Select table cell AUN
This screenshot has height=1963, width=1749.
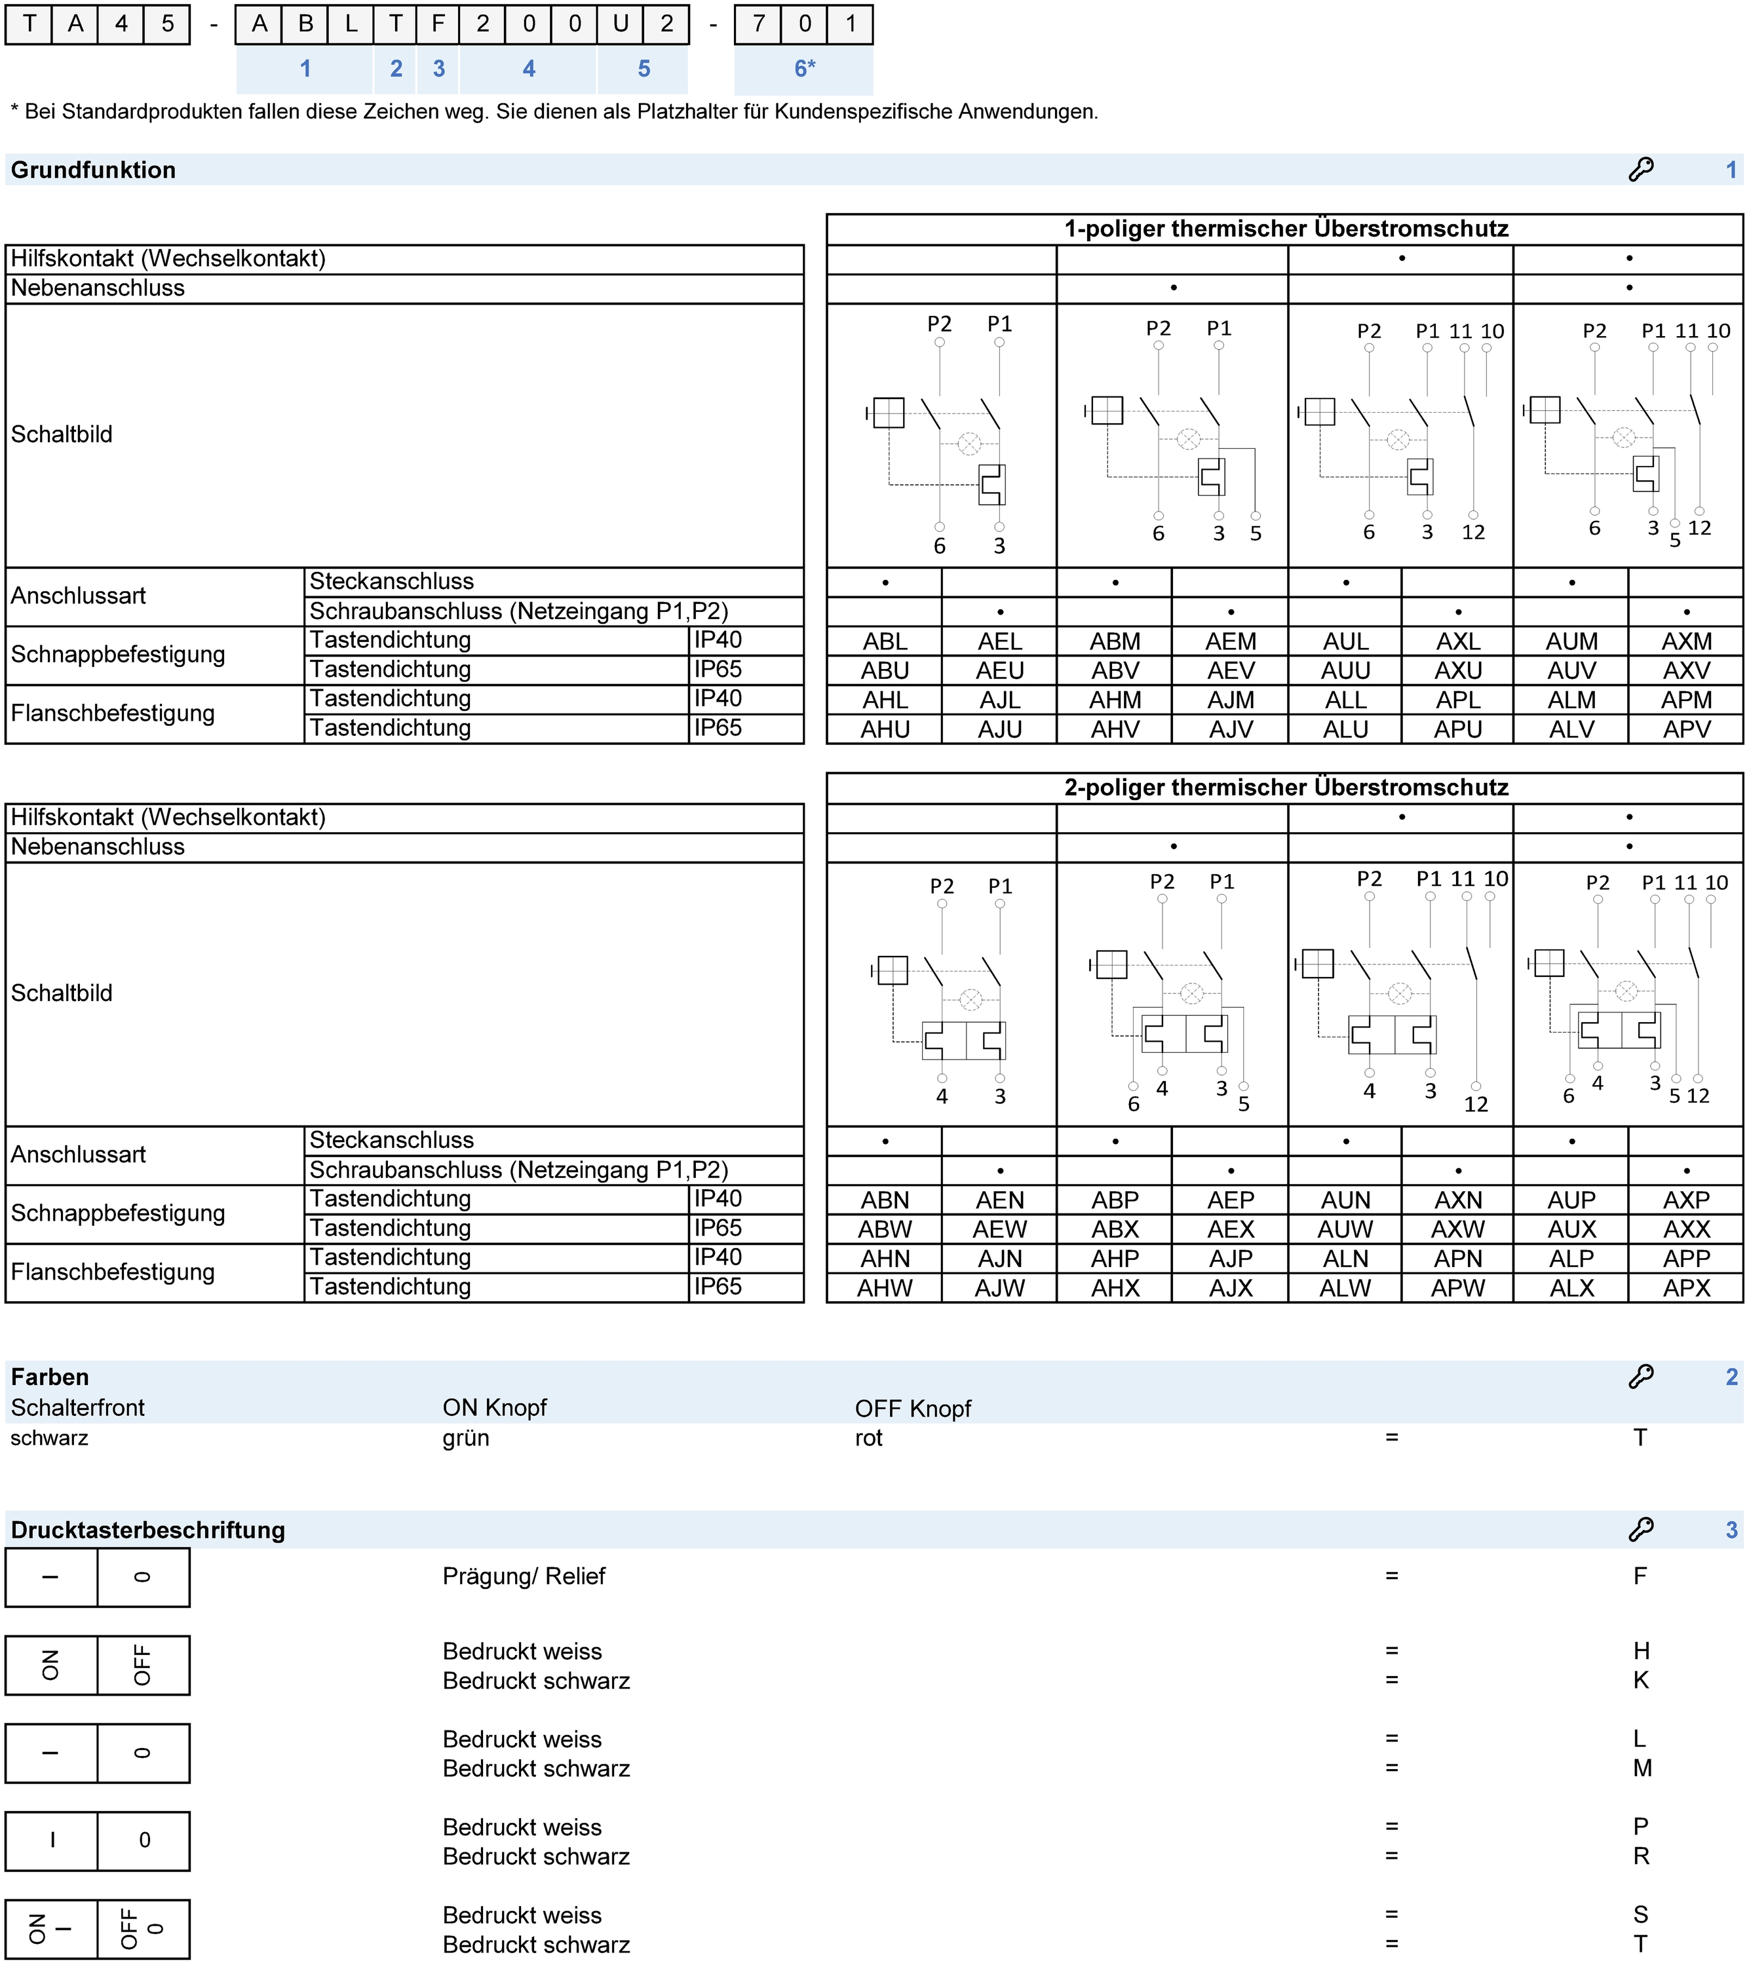click(1345, 1200)
